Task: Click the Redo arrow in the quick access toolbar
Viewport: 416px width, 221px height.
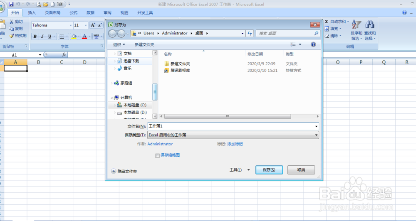Action: (x=28, y=4)
